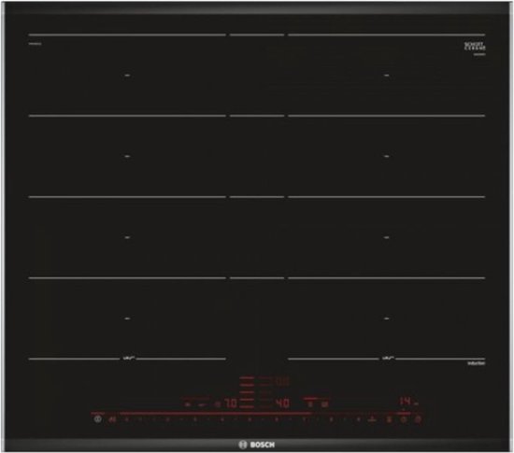
Task: Tap the BOSCH logo on front edge
Action: pyautogui.click(x=257, y=445)
